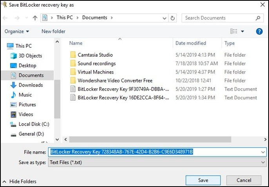Screen dimensions: 269x187
Task: Select the Virtual Machines folder
Action: click(x=96, y=72)
